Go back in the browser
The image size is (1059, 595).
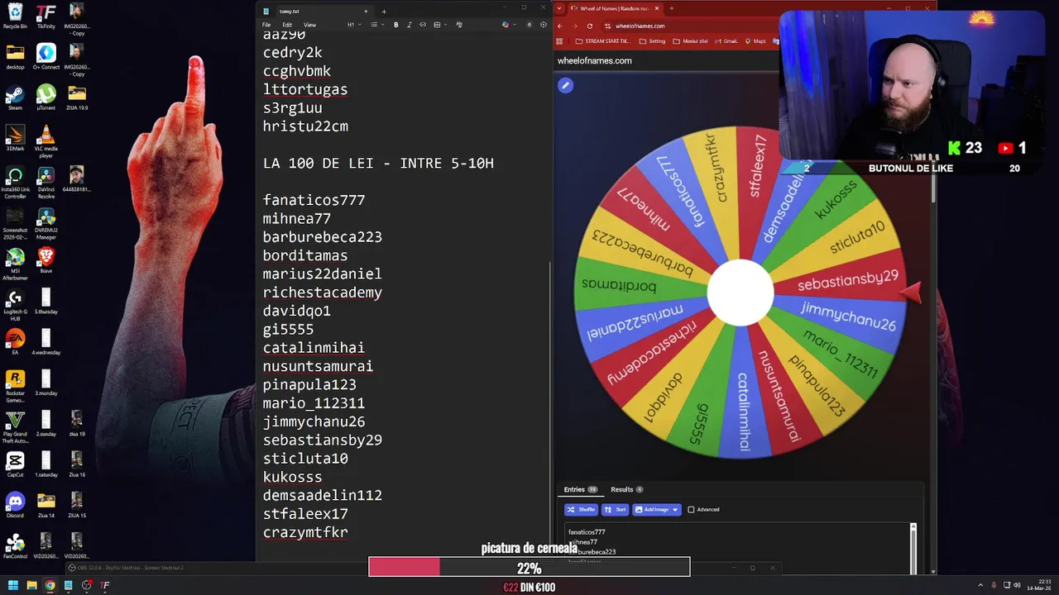coord(560,26)
